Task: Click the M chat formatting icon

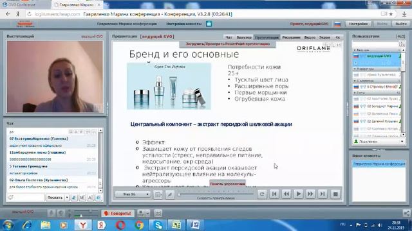Action: 82,198
